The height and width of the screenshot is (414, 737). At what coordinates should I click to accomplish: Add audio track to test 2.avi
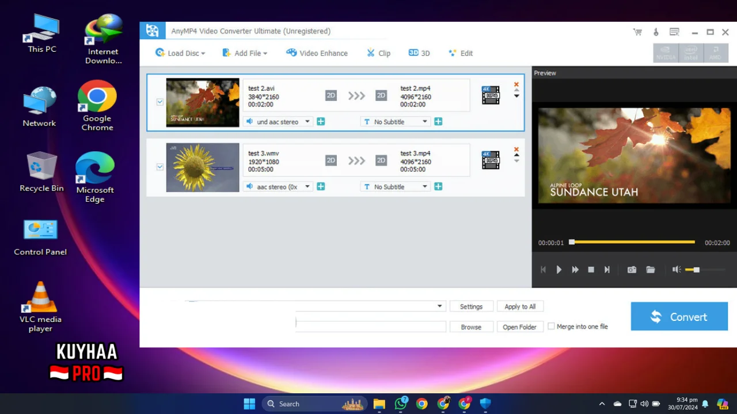click(321, 122)
